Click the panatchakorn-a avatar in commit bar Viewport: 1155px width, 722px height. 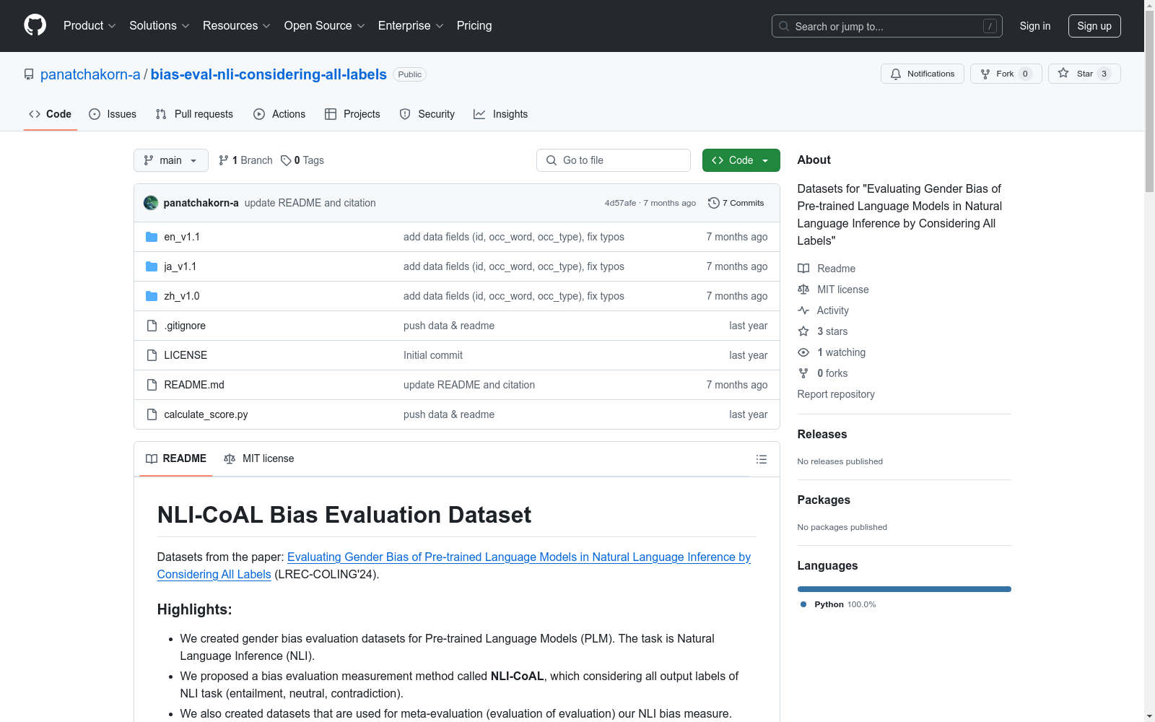(151, 203)
